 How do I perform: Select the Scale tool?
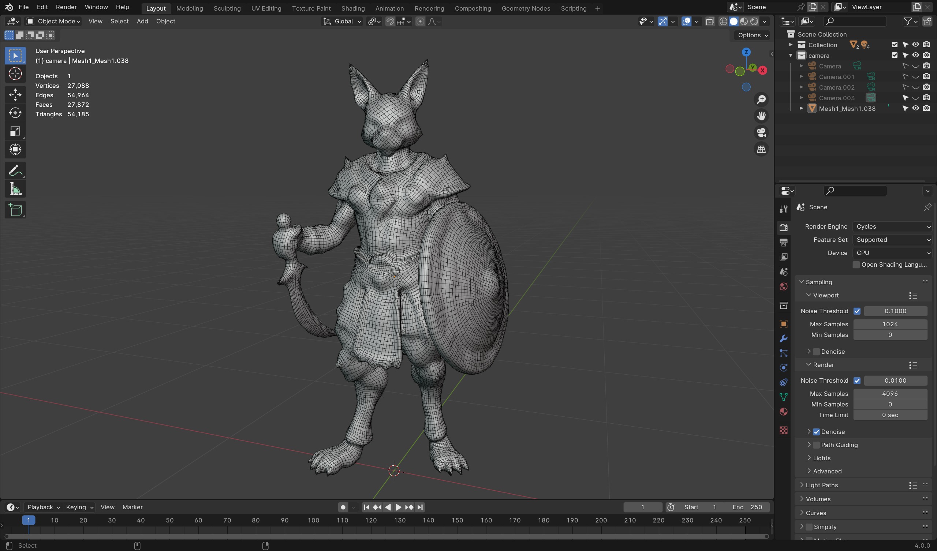click(x=15, y=131)
